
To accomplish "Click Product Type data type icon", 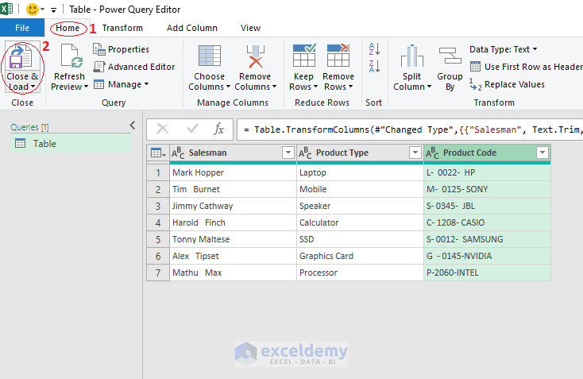I will point(305,153).
